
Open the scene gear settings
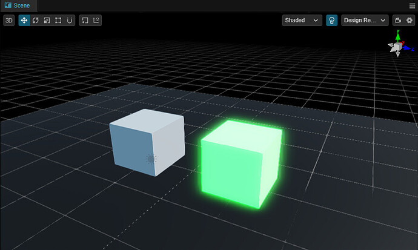pos(409,20)
